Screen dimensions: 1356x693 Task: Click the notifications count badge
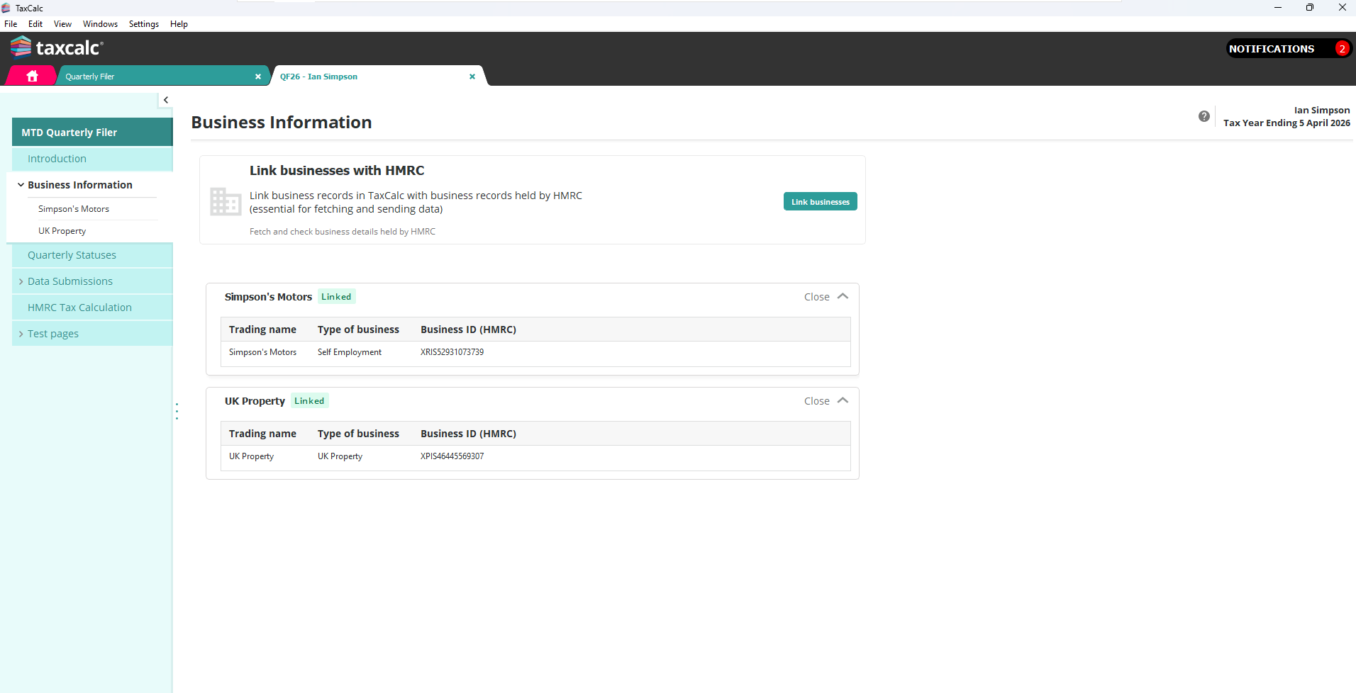tap(1341, 48)
